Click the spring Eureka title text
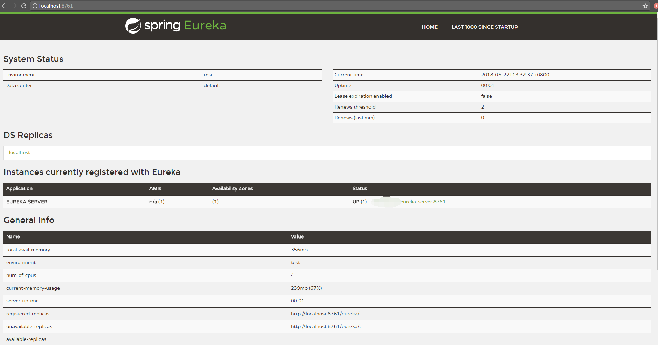658x345 pixels. [185, 26]
